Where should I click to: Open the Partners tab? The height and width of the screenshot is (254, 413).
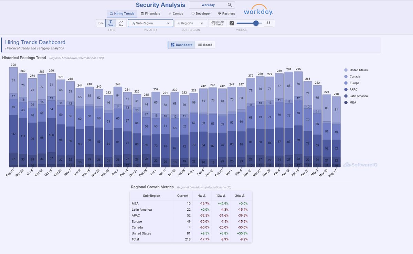(226, 13)
